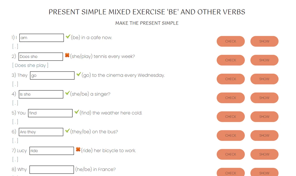
Task: Click the empty answer box in question 8
Action: pos(52,170)
